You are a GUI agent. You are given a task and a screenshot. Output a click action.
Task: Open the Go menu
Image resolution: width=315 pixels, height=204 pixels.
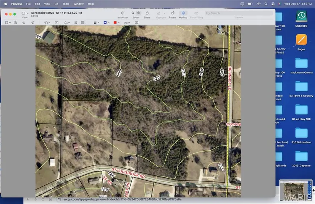(x=57, y=4)
